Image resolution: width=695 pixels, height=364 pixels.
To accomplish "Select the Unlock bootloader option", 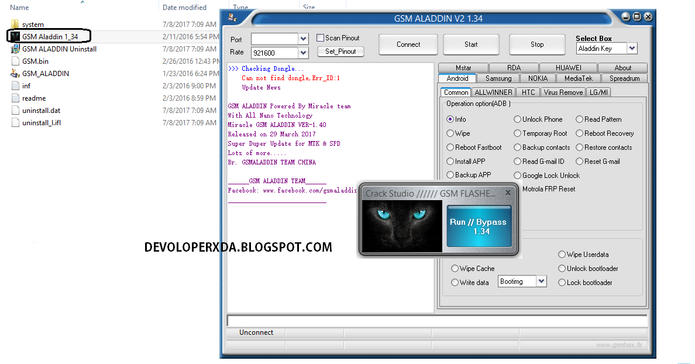I will click(562, 269).
